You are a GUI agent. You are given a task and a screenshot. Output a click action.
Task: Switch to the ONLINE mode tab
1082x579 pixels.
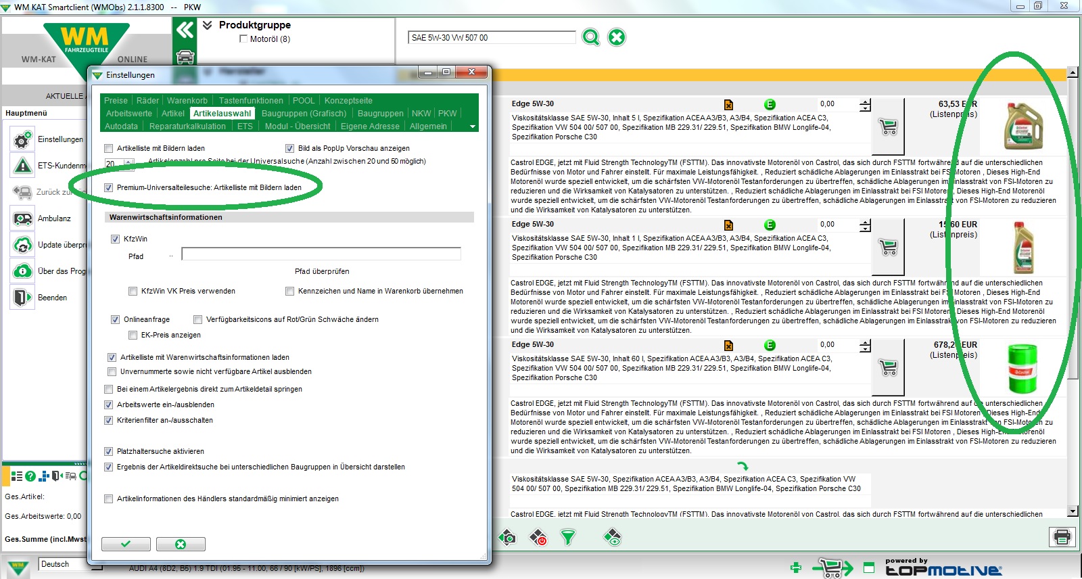(x=133, y=60)
